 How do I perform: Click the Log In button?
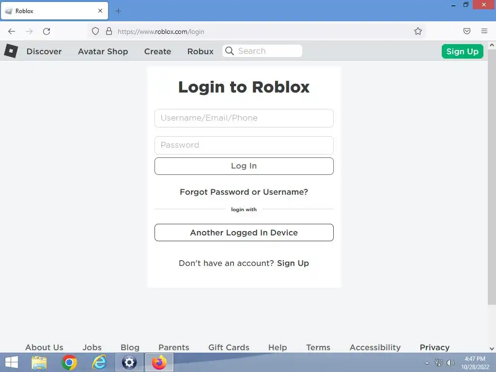(x=244, y=166)
